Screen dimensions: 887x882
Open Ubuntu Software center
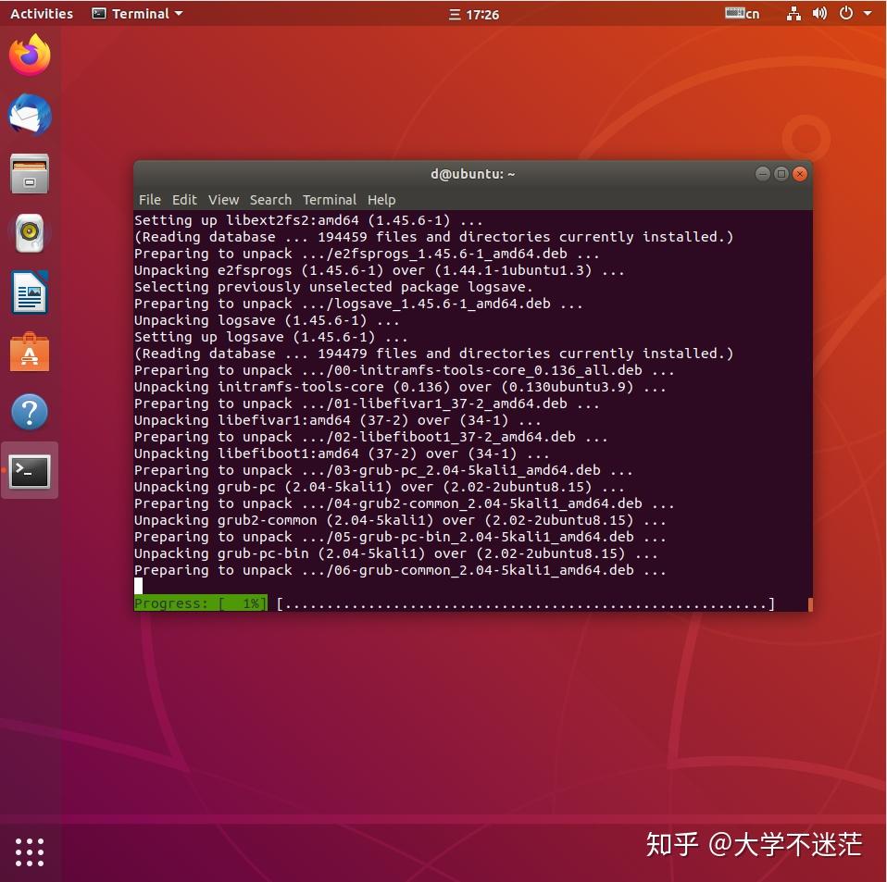[29, 352]
